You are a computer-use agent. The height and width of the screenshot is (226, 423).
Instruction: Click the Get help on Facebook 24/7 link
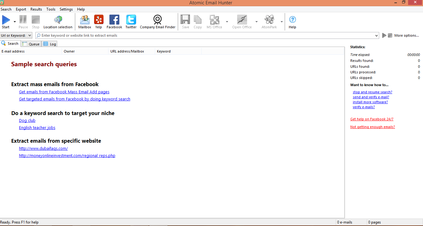(x=372, y=119)
